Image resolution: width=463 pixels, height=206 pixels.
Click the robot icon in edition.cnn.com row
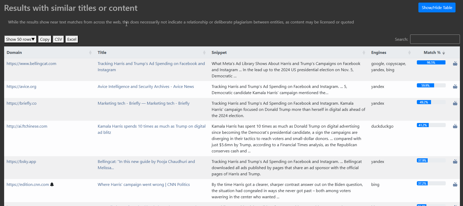click(455, 184)
